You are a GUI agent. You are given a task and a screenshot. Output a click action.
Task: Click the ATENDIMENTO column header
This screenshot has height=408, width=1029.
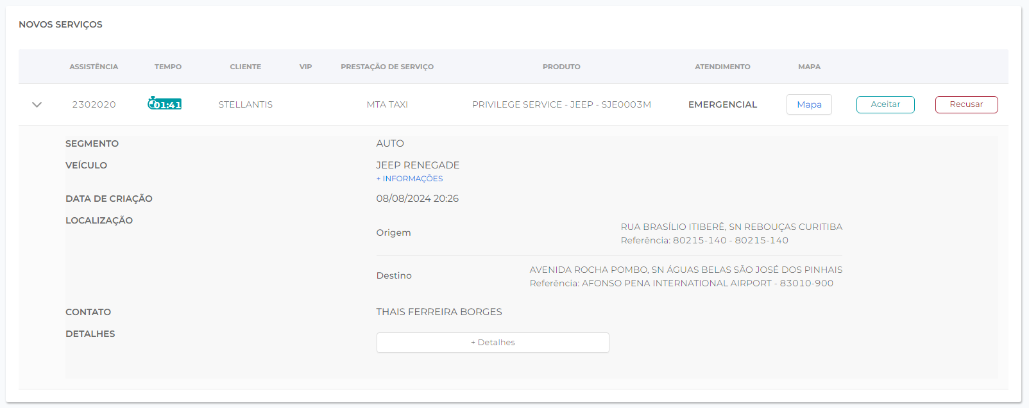[722, 67]
